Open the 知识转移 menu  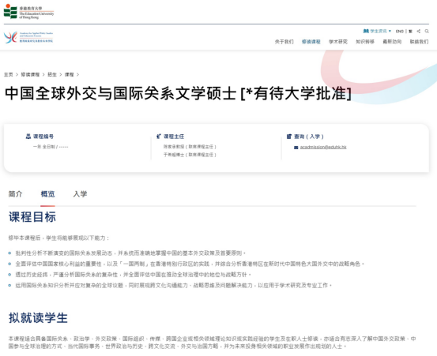click(365, 42)
